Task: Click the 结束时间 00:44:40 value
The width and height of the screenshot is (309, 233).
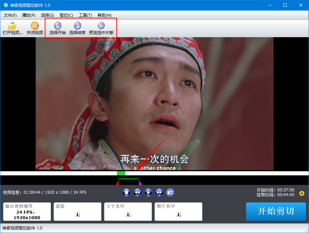Action: point(286,195)
